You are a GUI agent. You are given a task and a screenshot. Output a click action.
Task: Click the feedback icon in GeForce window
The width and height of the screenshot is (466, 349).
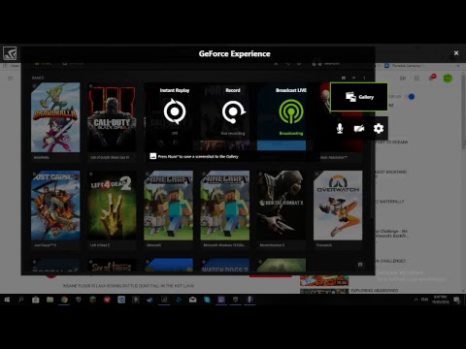pyautogui.click(x=360, y=265)
